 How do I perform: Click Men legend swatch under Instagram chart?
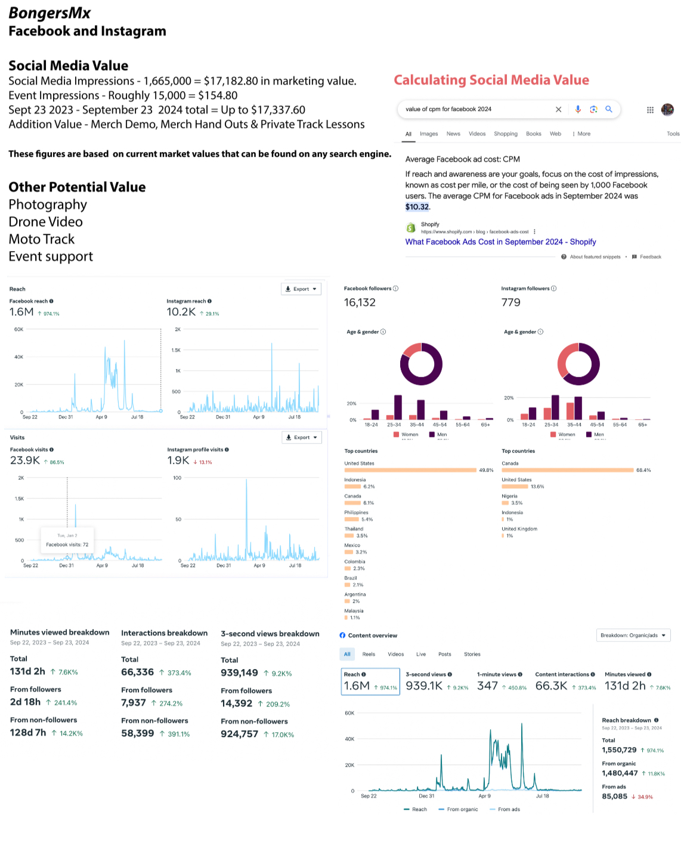tap(589, 435)
